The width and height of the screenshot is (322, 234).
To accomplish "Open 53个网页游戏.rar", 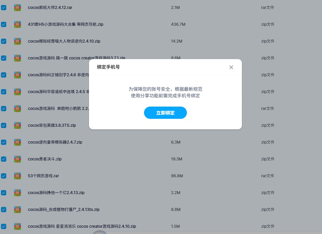I will [43, 176].
